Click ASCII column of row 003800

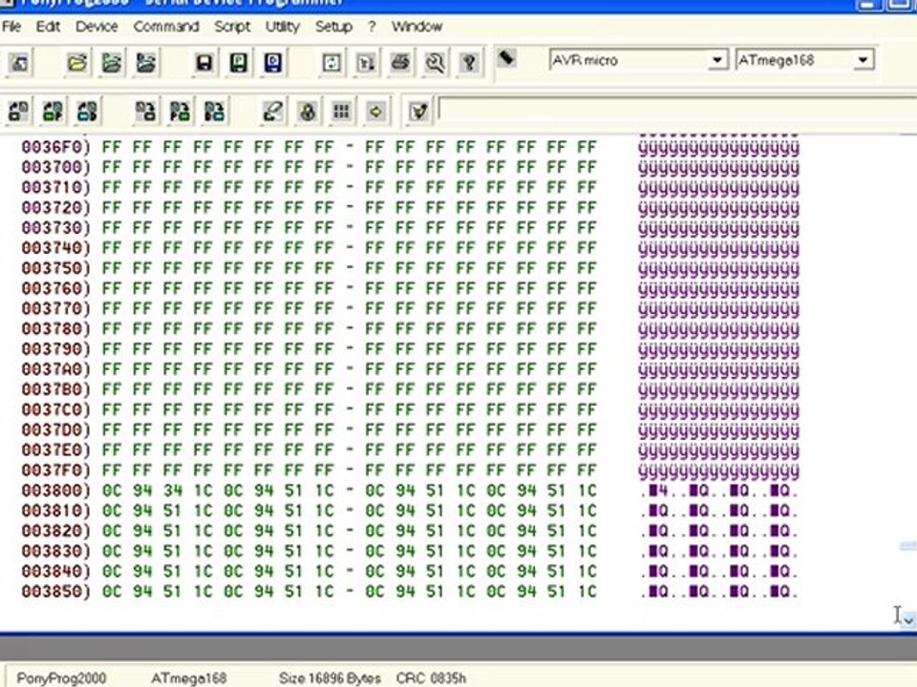tap(718, 490)
